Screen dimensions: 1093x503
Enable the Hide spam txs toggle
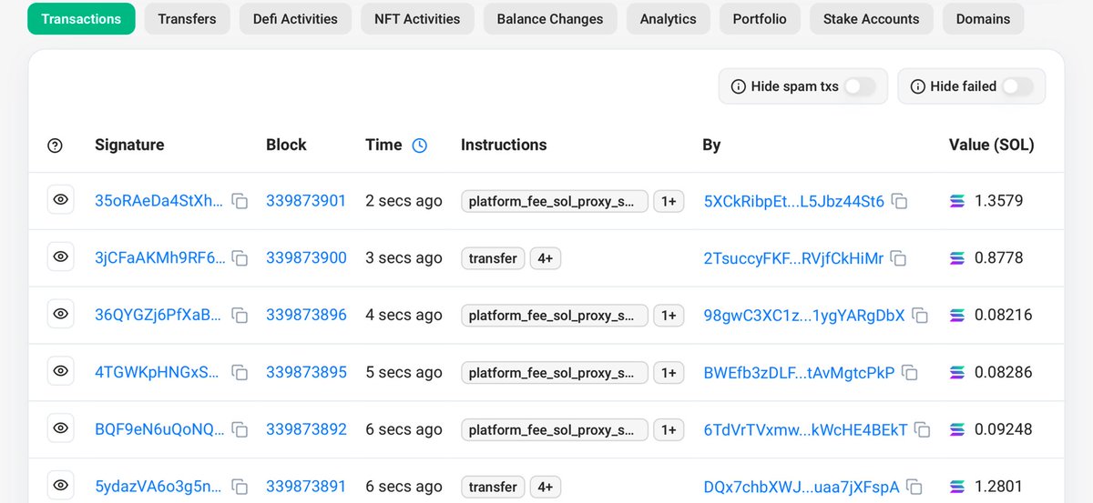pyautogui.click(x=859, y=86)
